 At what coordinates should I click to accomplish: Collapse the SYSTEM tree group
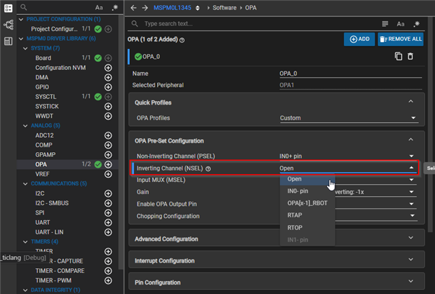(25, 48)
